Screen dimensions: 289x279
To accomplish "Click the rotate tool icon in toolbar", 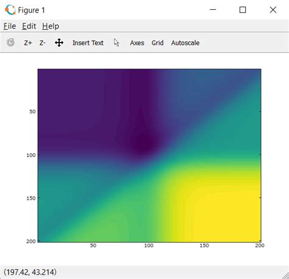I will click(10, 43).
